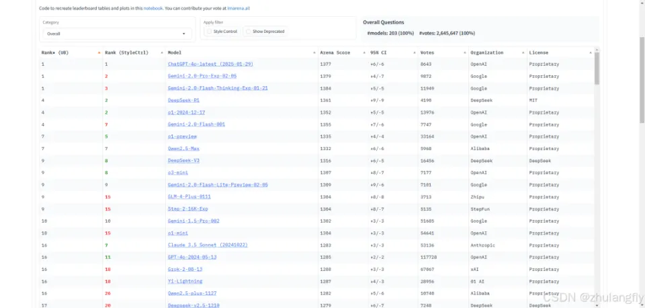Click the License column header text

[x=538, y=52]
